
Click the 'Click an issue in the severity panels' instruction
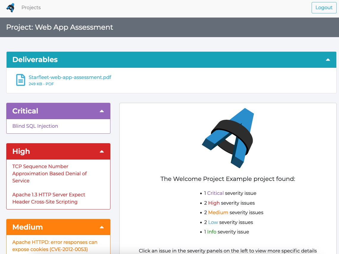[228, 251]
